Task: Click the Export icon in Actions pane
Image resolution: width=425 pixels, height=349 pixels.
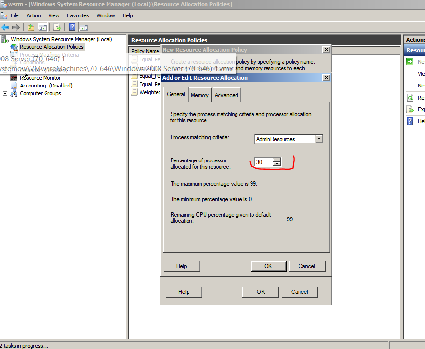Action: pyautogui.click(x=410, y=109)
